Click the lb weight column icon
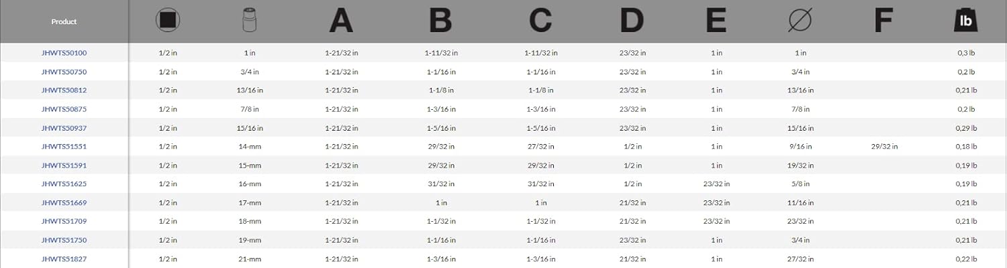1007x268 pixels. (966, 21)
